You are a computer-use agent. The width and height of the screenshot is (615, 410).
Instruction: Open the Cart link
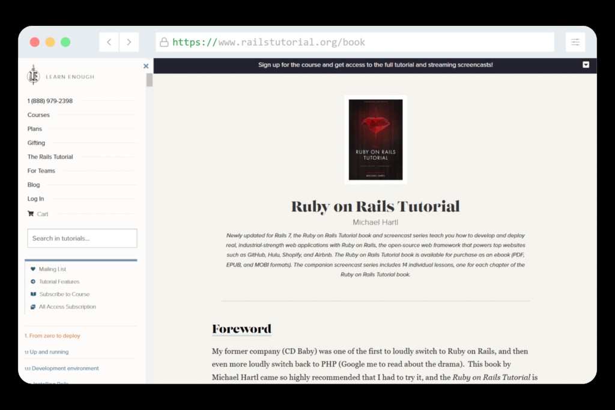pyautogui.click(x=43, y=214)
